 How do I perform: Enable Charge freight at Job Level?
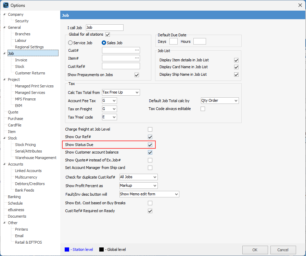pyautogui.click(x=150, y=129)
